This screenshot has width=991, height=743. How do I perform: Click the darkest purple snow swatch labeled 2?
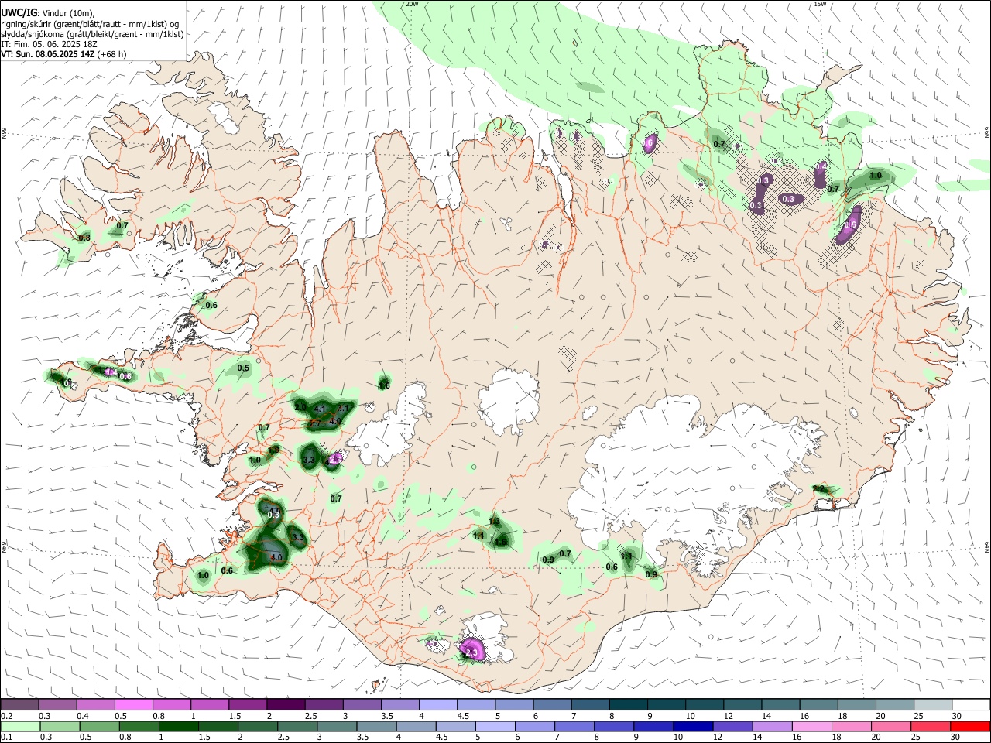pyautogui.click(x=286, y=704)
